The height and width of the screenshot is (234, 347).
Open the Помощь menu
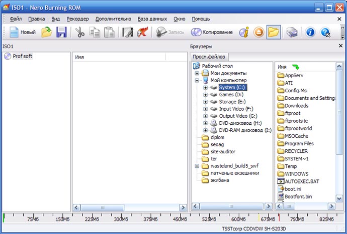click(x=201, y=19)
